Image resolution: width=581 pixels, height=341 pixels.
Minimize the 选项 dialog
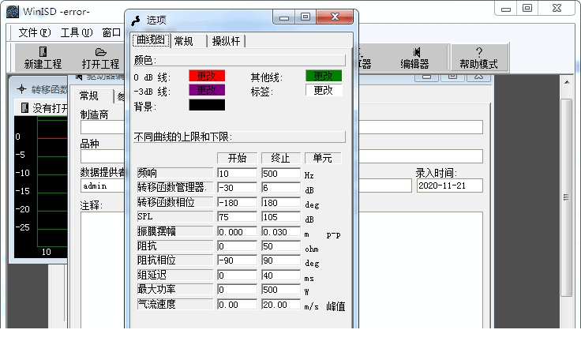(284, 17)
